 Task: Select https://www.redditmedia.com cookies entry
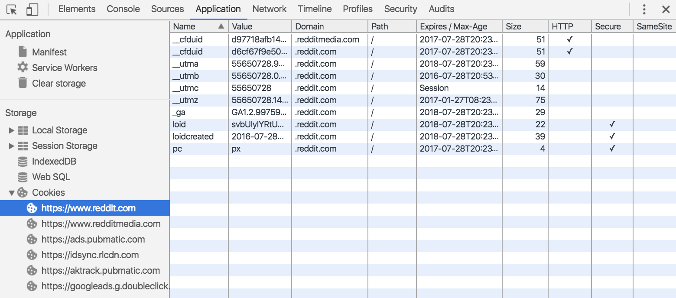[101, 224]
